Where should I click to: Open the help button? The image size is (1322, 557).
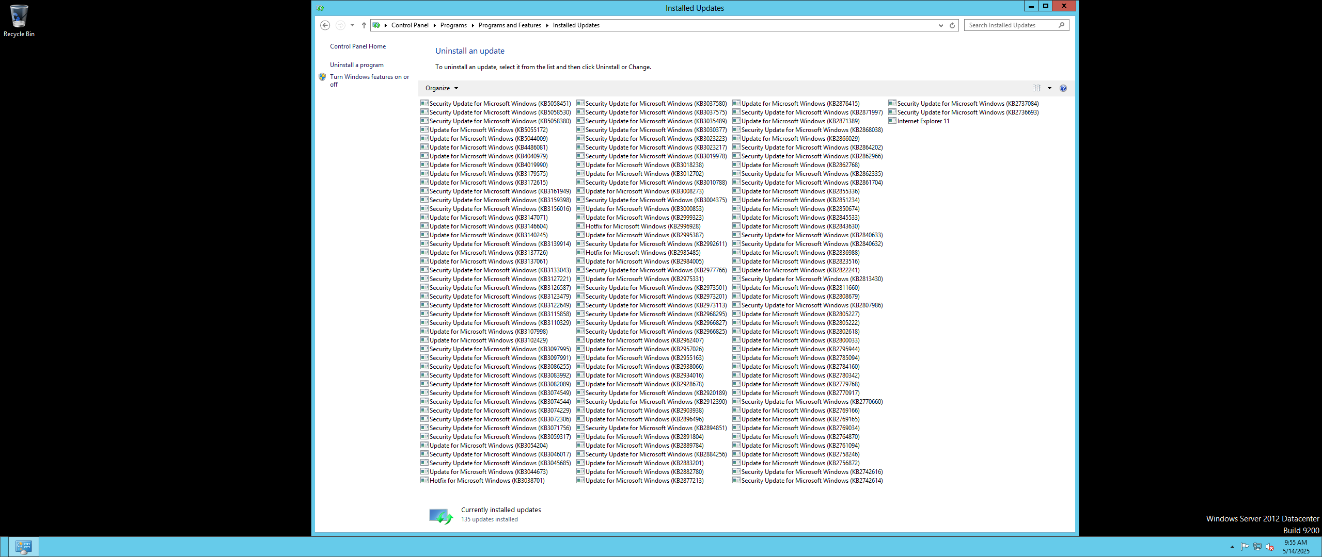point(1063,88)
